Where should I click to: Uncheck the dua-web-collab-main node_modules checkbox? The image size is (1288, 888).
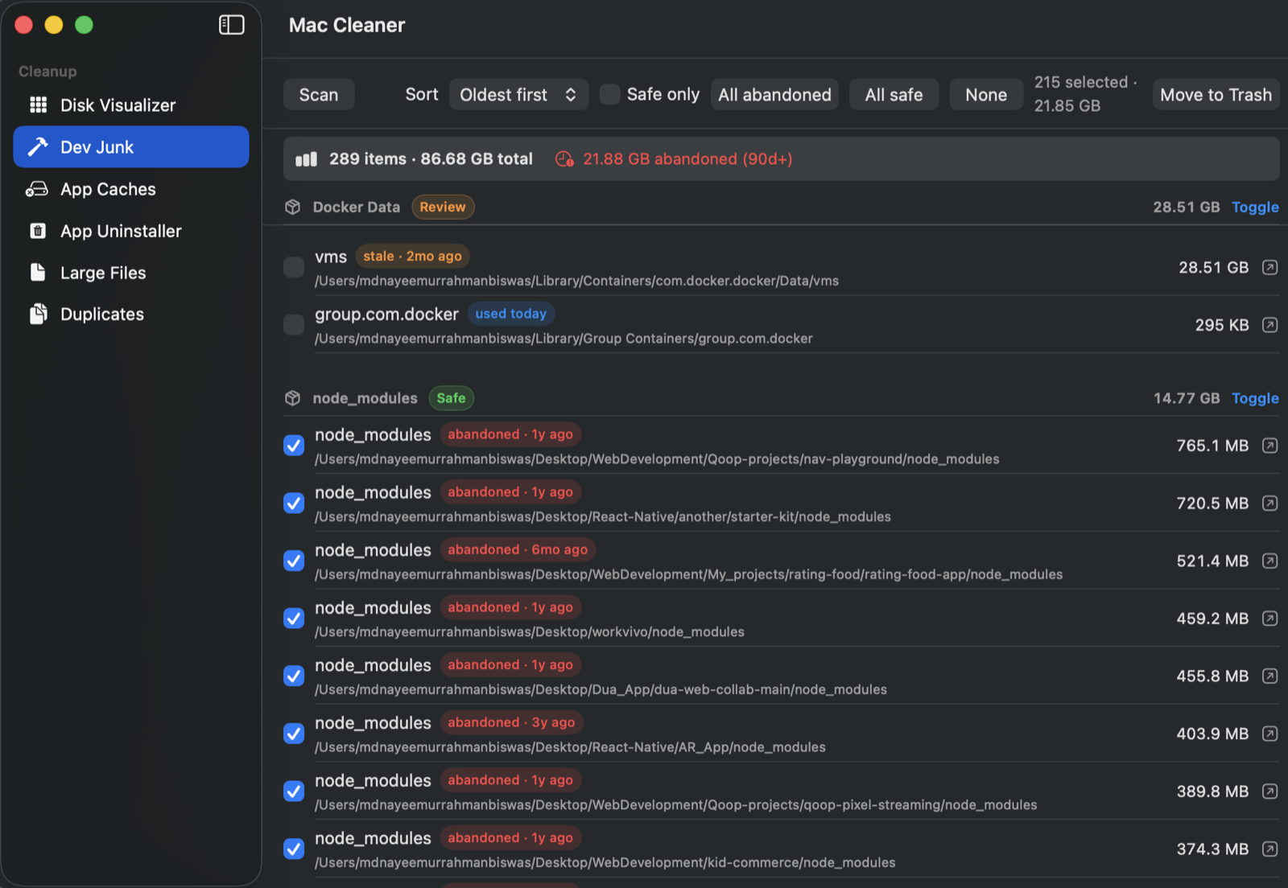click(294, 676)
